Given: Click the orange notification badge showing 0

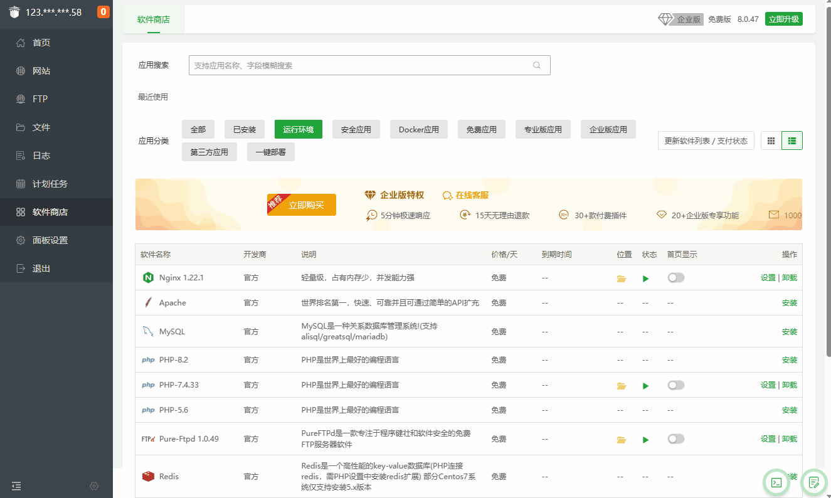Looking at the screenshot, I should pos(103,11).
